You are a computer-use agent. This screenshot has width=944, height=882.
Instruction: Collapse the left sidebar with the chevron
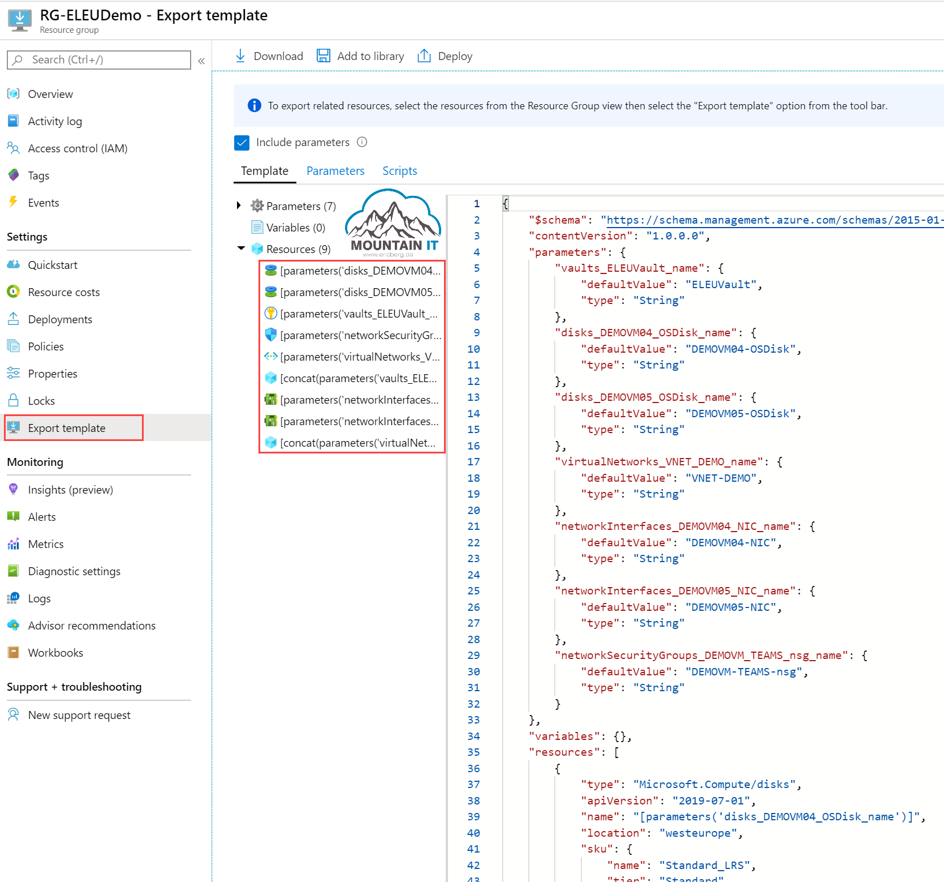click(x=201, y=61)
